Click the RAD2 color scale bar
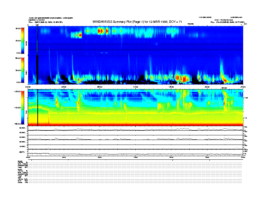 [x=23, y=41]
